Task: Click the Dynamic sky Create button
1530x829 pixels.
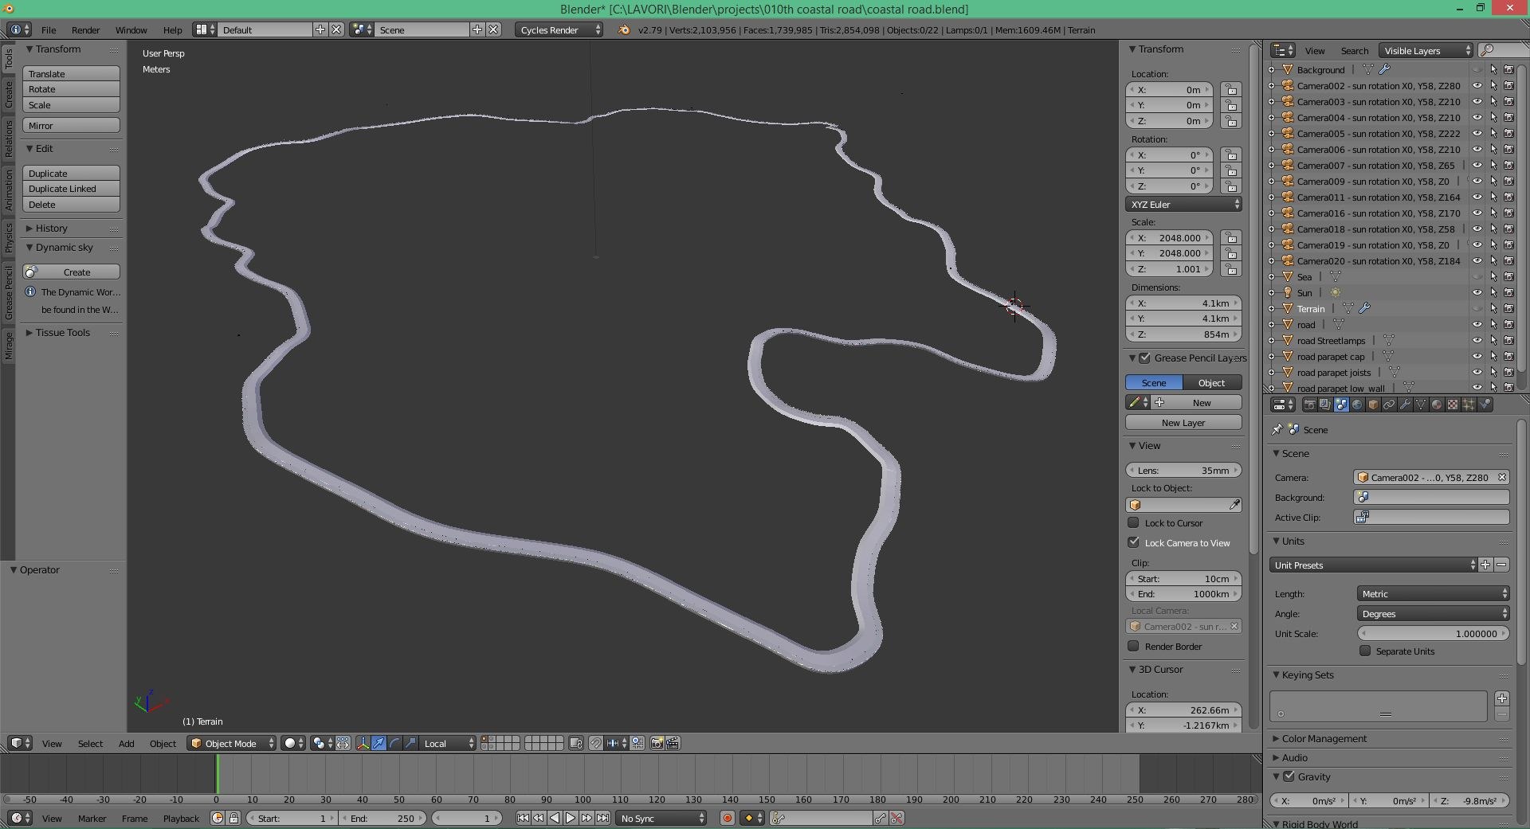Action: click(x=71, y=272)
